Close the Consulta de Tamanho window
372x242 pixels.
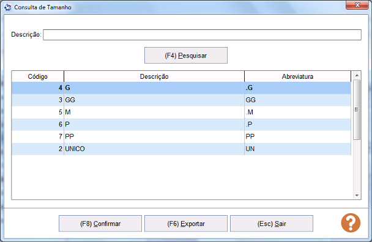tap(357, 5)
